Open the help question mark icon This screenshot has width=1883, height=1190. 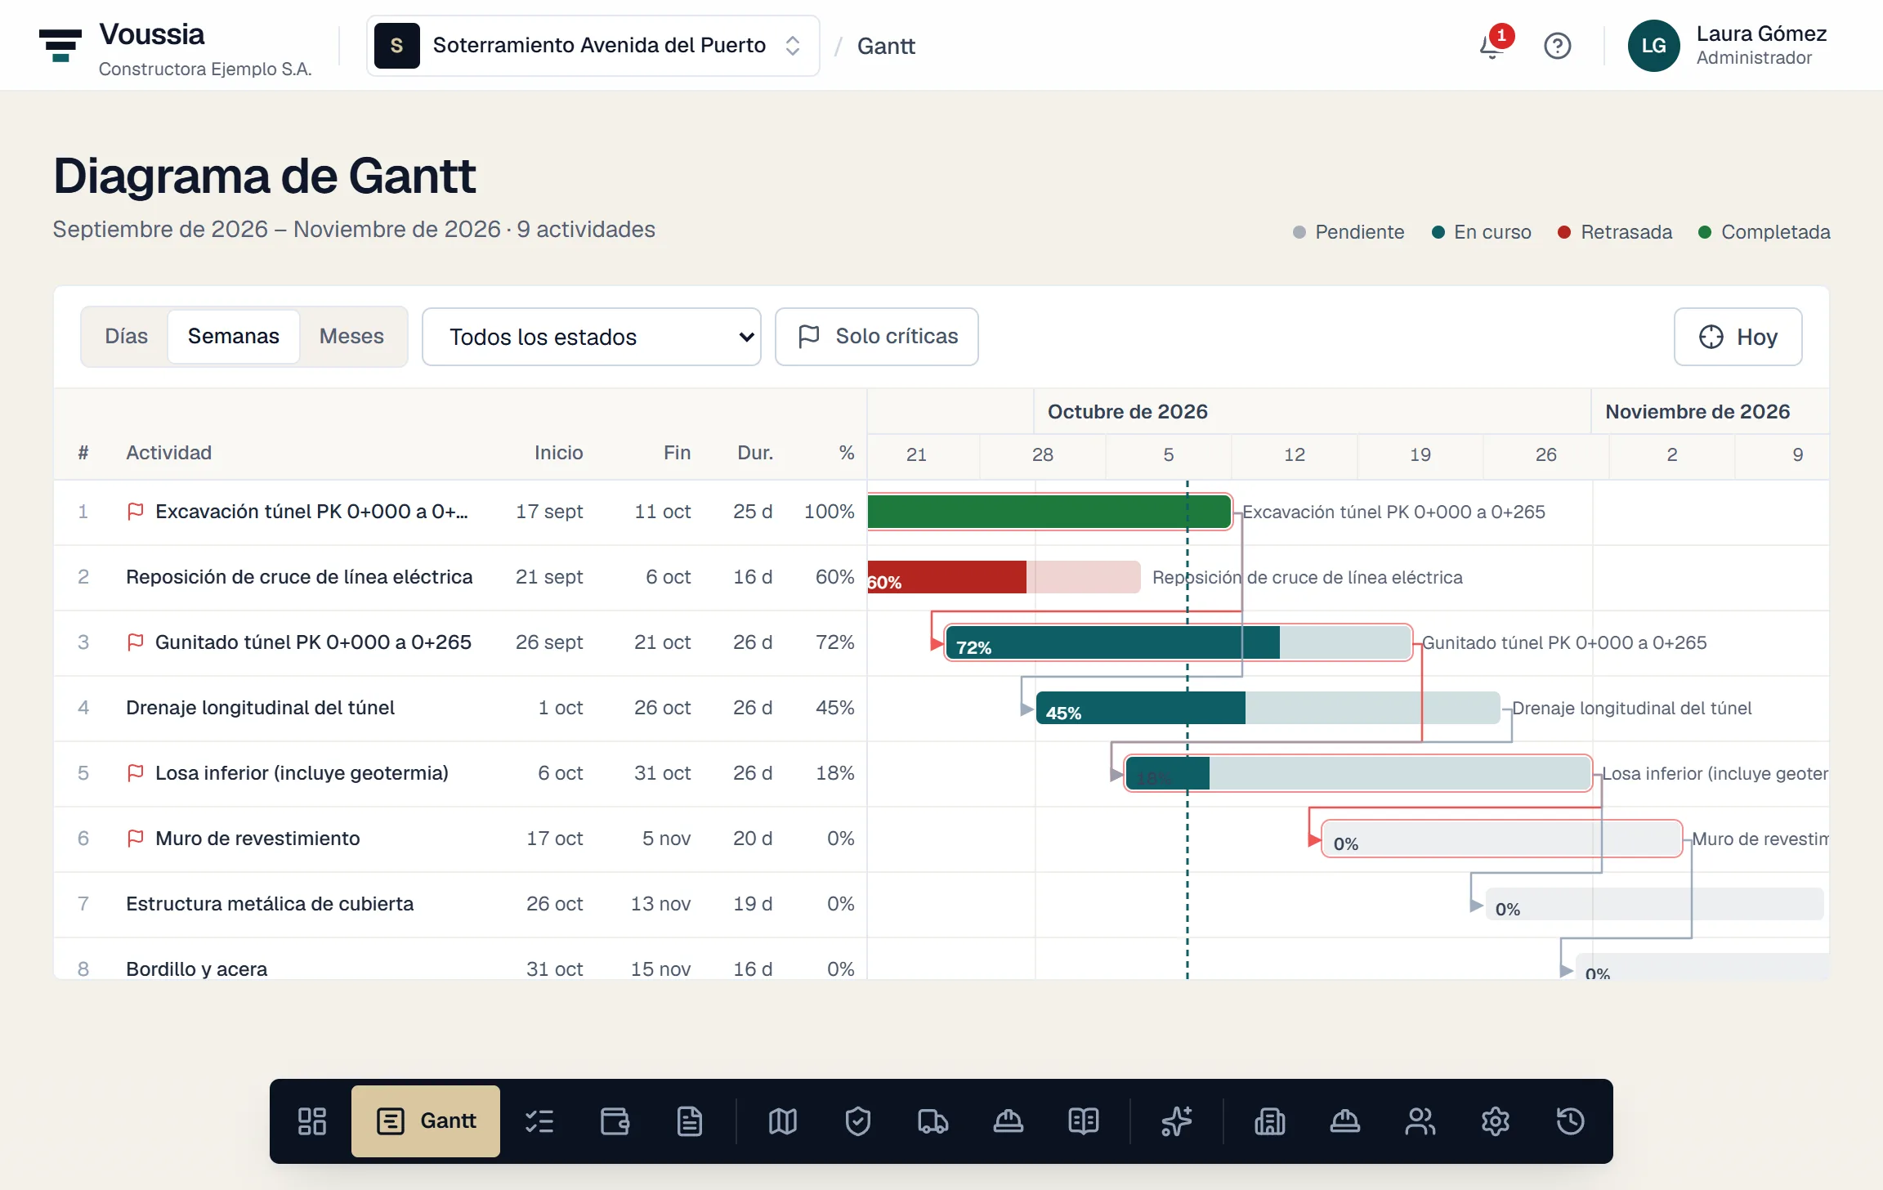(1558, 46)
